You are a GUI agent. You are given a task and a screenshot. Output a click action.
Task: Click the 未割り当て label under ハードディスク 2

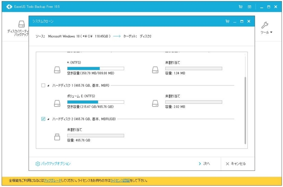75,129
